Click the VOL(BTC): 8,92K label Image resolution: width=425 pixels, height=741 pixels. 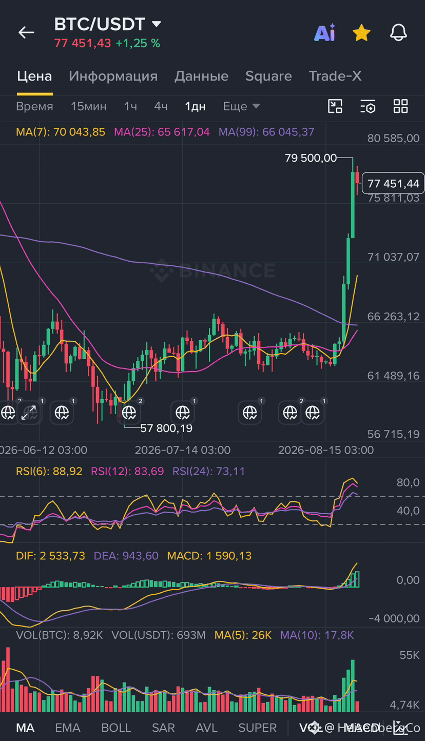click(60, 635)
